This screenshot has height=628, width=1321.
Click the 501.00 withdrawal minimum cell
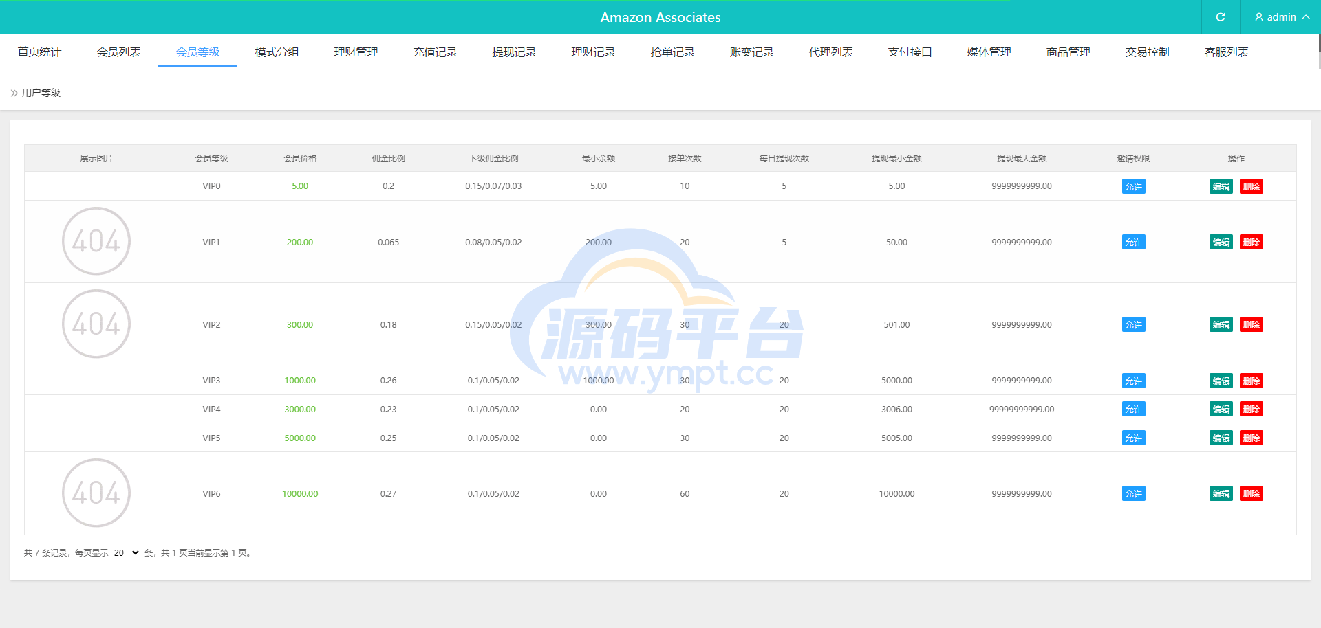pyautogui.click(x=896, y=325)
